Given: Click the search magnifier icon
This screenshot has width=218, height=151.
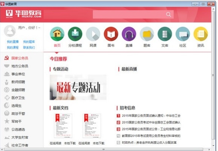Looking at the screenshot, I should tap(169, 14).
